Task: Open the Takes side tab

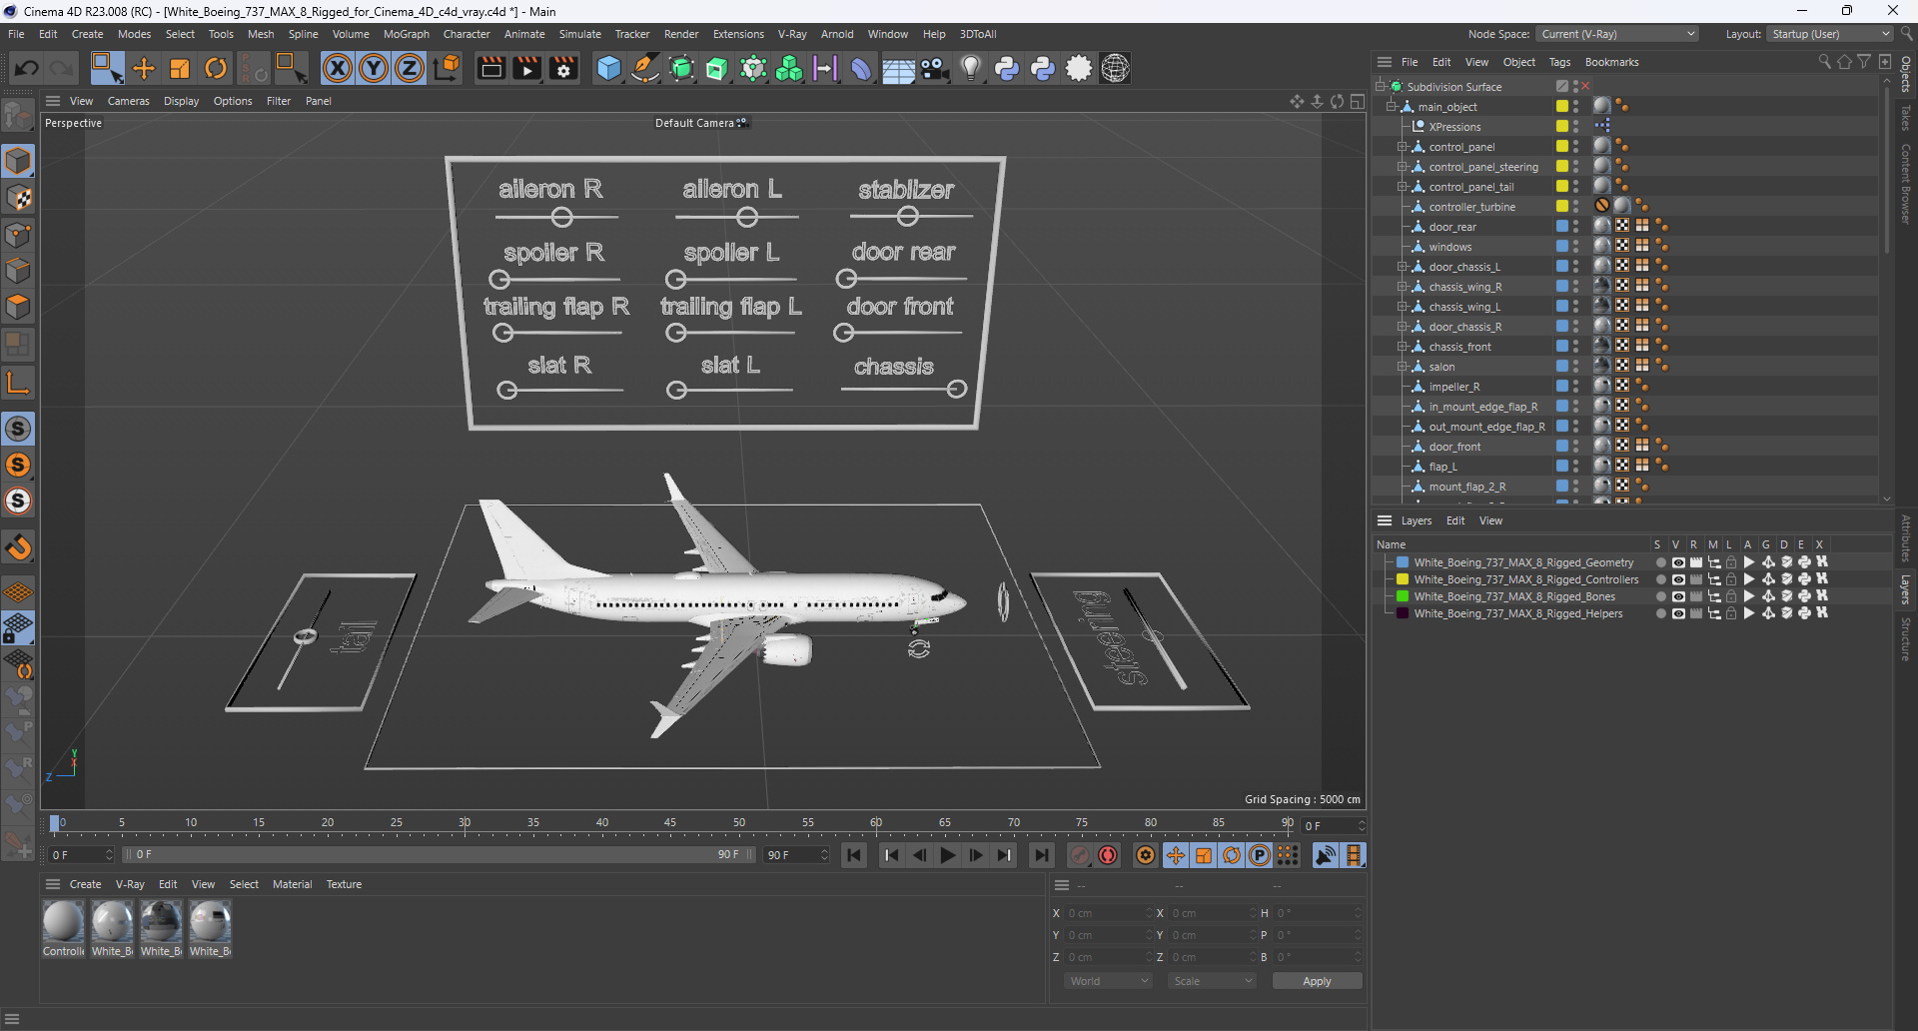Action: click(1906, 118)
